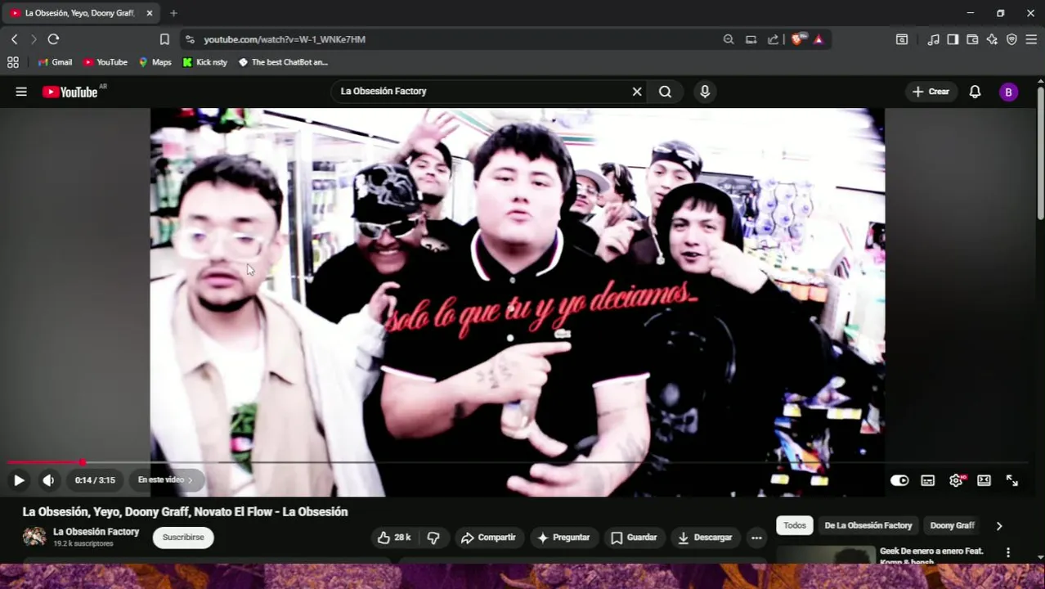The image size is (1045, 589).
Task: Click the red playhead scrubber dot
Action: point(83,463)
